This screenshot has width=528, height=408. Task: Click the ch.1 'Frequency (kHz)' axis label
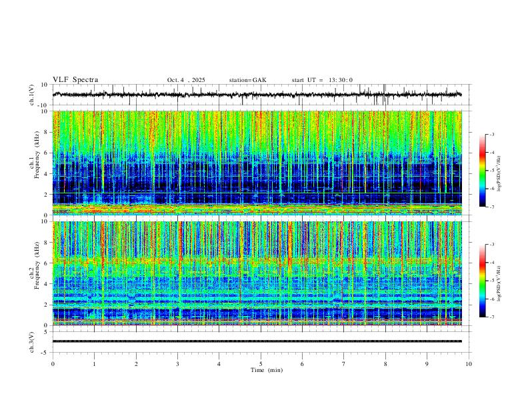[x=37, y=155]
